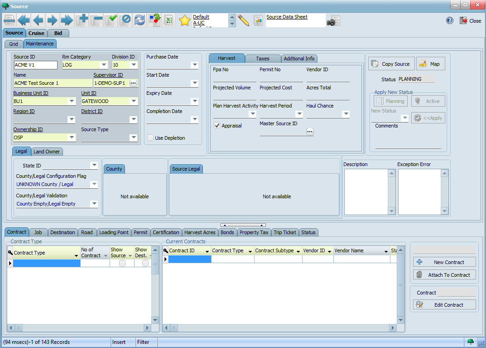Switch to the Grid tab

pyautogui.click(x=13, y=44)
